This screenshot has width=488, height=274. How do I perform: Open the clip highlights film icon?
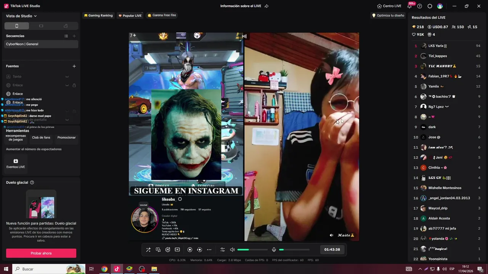[x=177, y=250]
